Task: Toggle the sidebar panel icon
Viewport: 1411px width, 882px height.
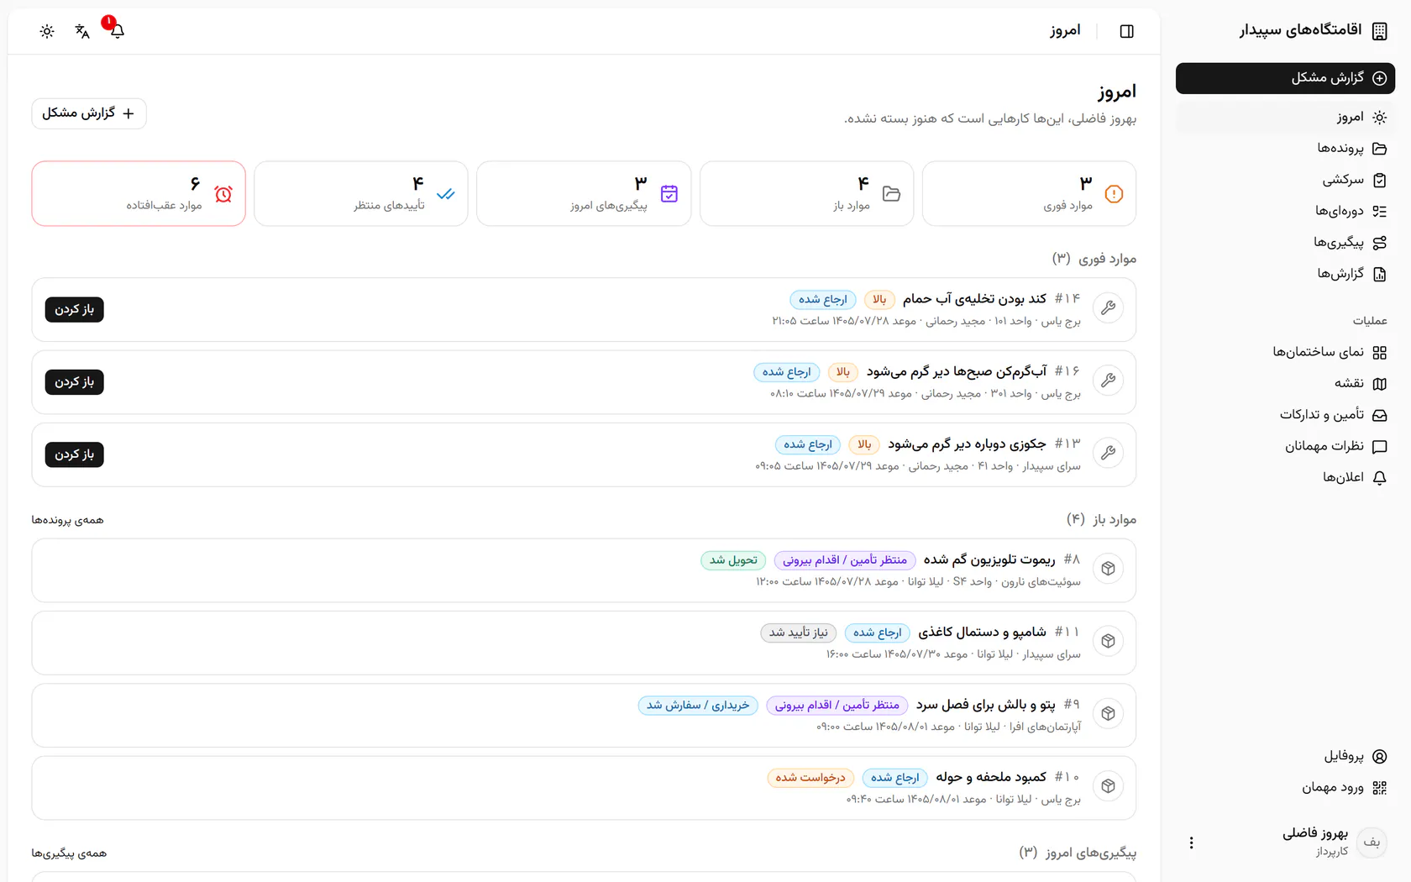Action: 1127,31
